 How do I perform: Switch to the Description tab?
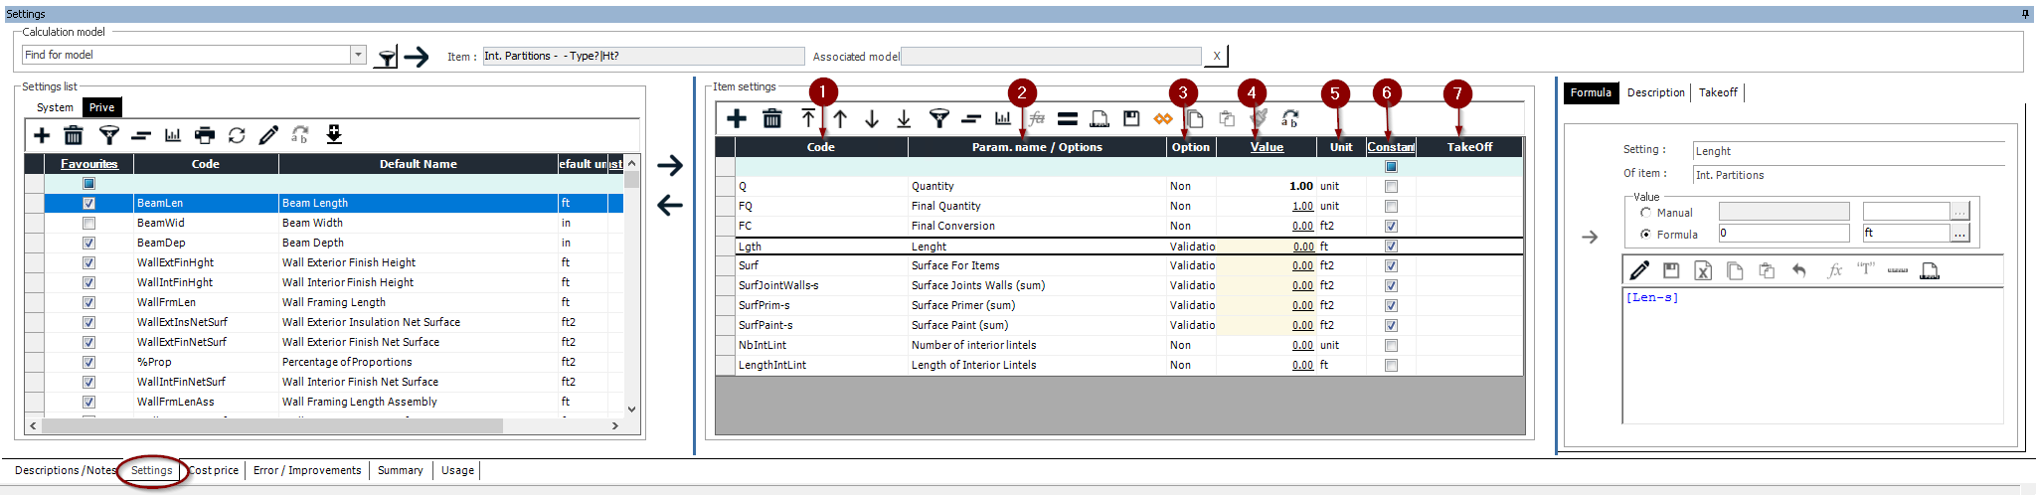click(1655, 92)
